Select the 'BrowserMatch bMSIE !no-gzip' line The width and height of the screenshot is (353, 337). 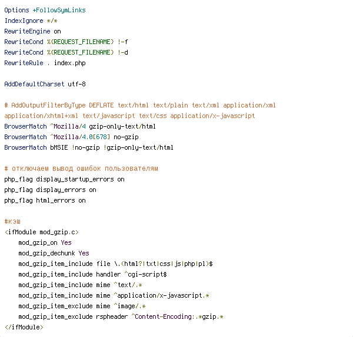point(89,147)
